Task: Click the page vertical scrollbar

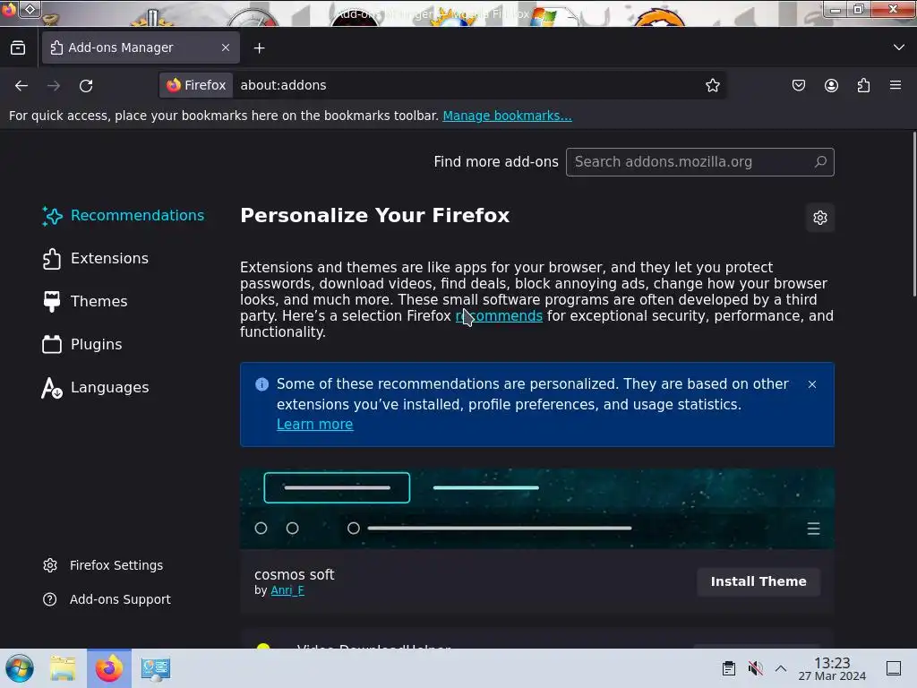Action: click(914, 214)
